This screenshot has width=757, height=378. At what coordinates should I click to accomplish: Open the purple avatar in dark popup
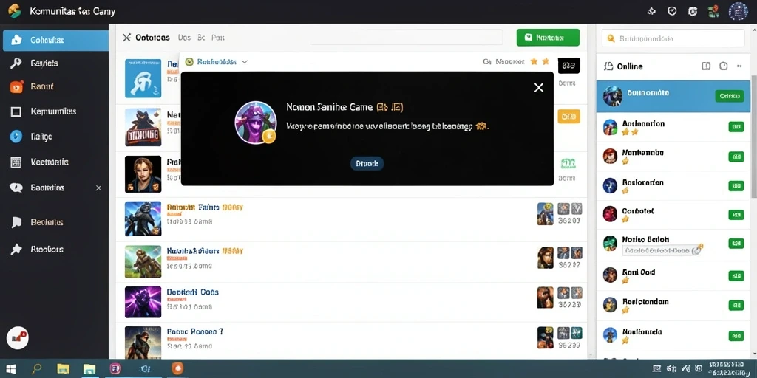[255, 123]
